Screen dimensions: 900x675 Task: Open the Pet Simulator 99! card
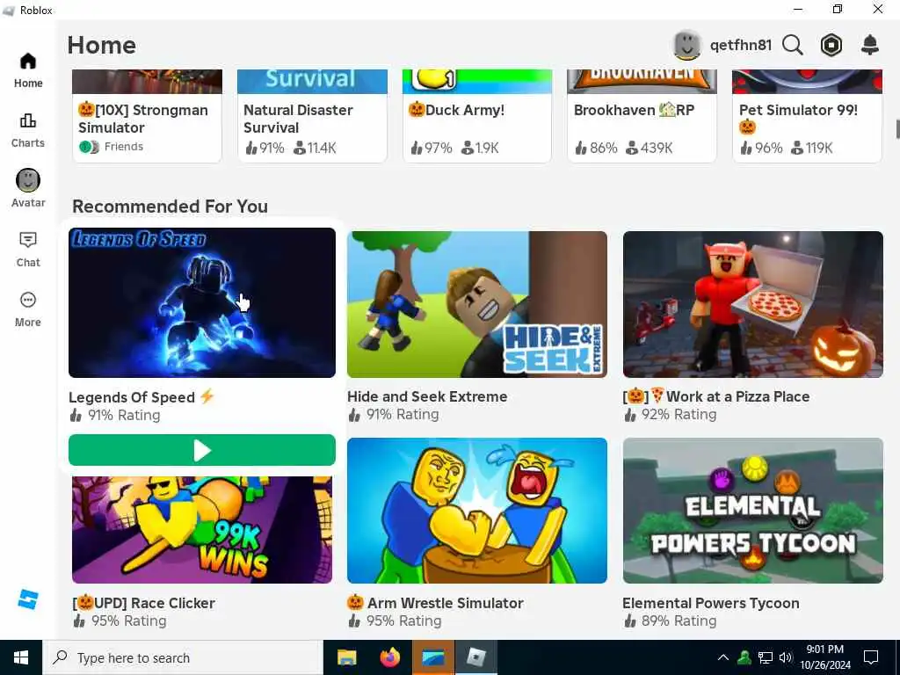coord(807,116)
